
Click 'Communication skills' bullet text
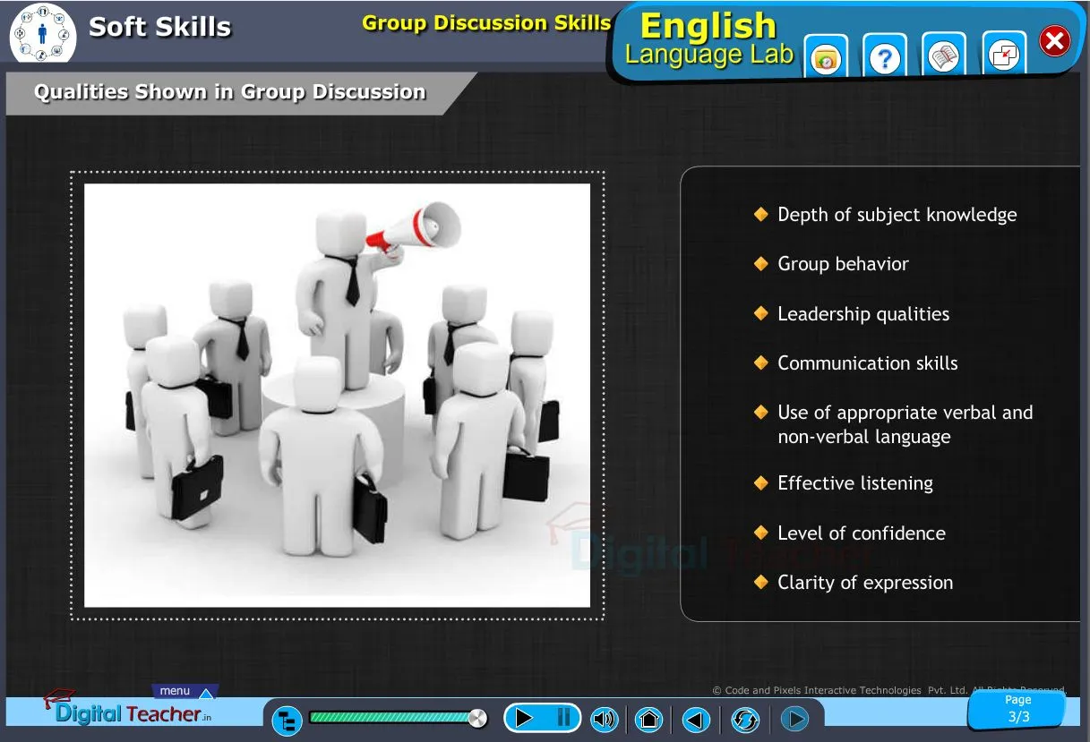868,363
